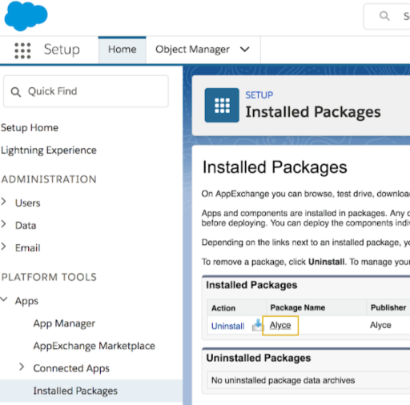The image size is (410, 405).
Task: Click the Uninstalled Packages section heading
Action: [x=259, y=358]
